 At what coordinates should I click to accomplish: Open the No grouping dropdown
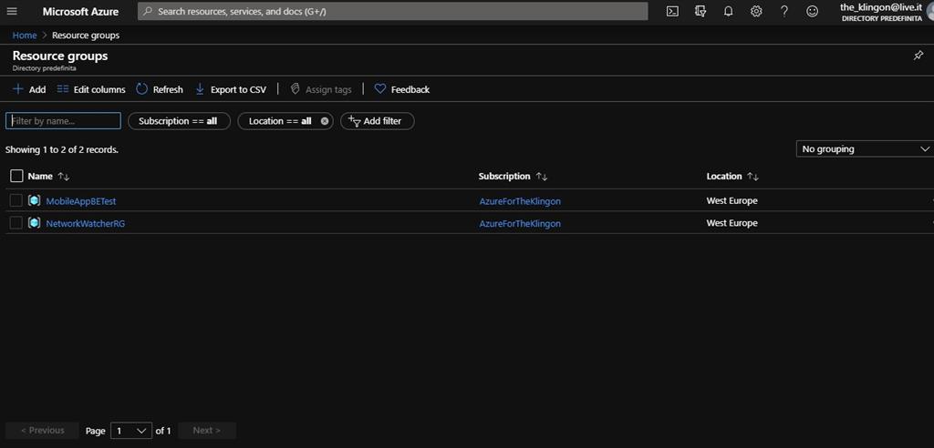[x=865, y=148]
